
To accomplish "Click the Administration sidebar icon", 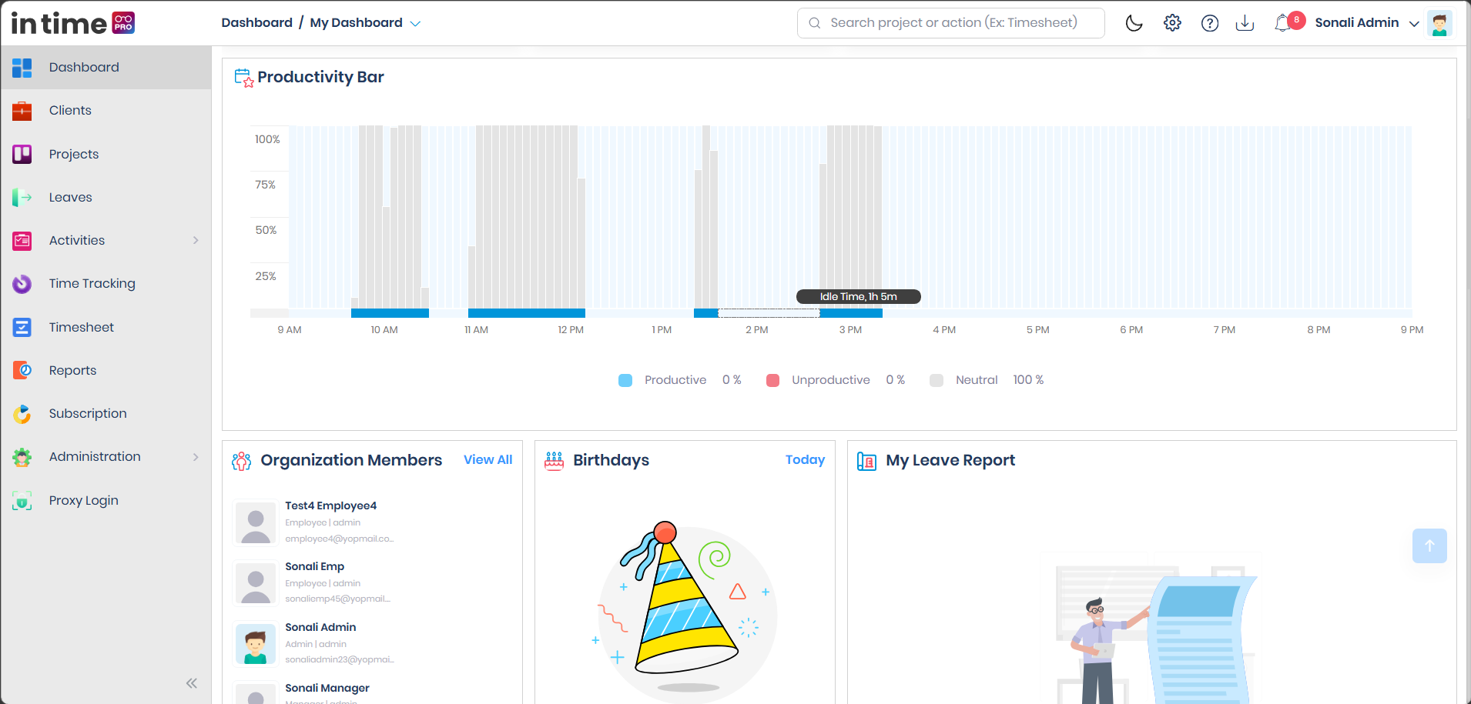I will click(22, 457).
